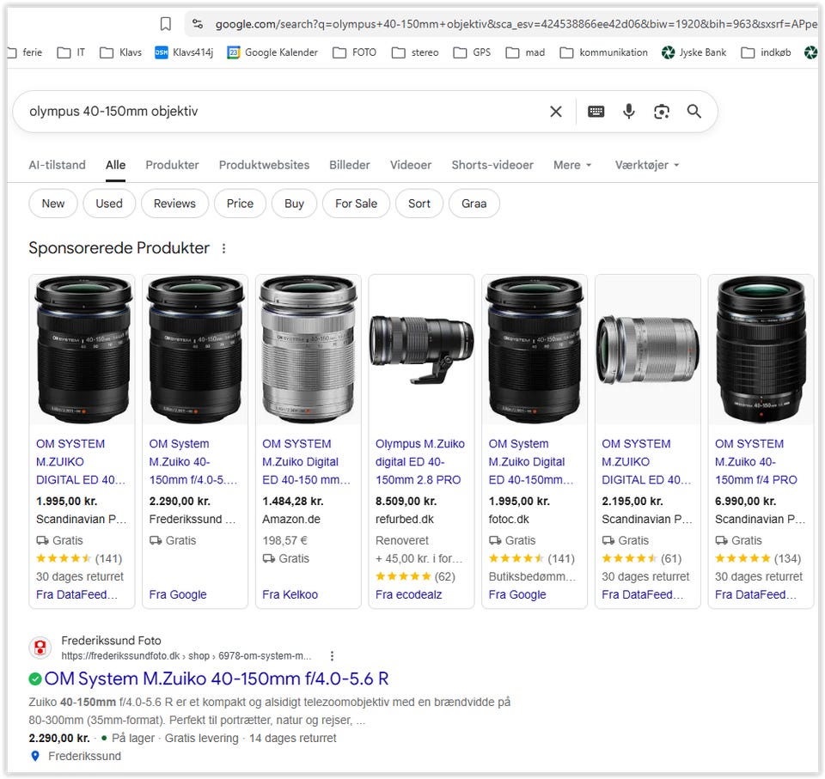Apply the For Sale filter chip

click(356, 204)
